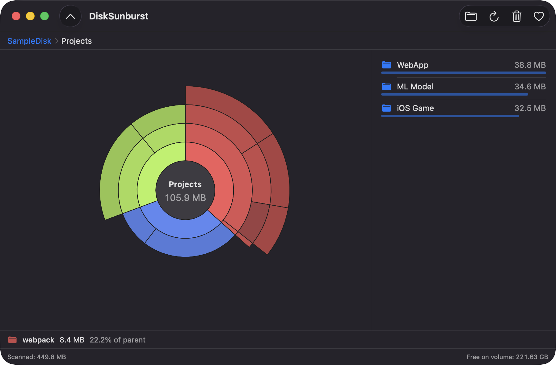The width and height of the screenshot is (556, 365).
Task: Select the iOS Game 32.5 MB row
Action: pyautogui.click(x=464, y=109)
